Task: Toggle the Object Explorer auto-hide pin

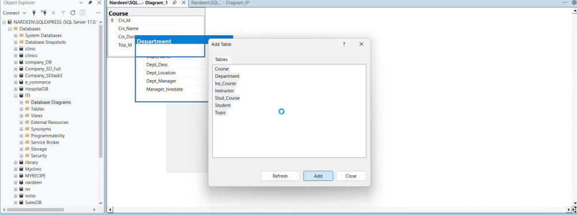Action: pyautogui.click(x=90, y=2)
